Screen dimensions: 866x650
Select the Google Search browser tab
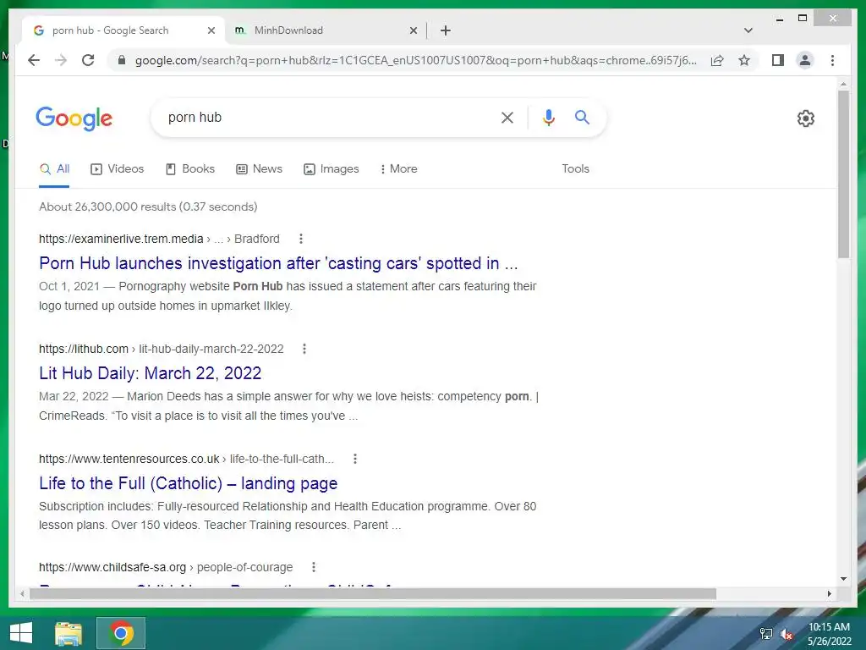click(123, 30)
